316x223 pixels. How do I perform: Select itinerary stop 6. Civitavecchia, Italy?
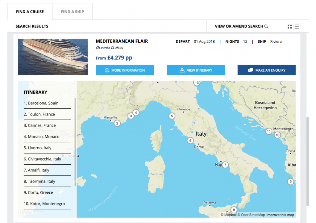click(x=47, y=159)
